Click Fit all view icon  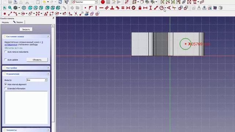click(x=4, y=8)
